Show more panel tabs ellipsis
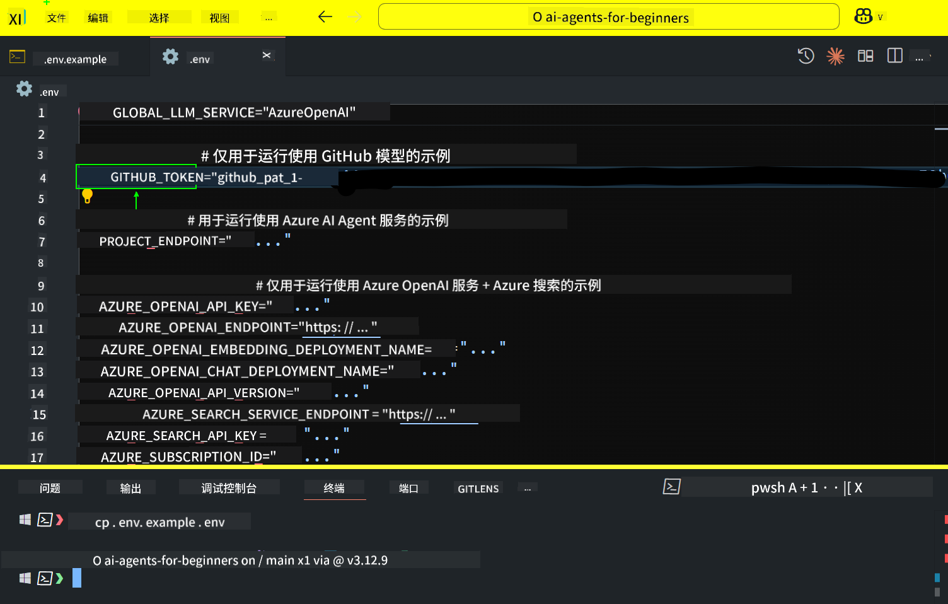 pyautogui.click(x=527, y=489)
